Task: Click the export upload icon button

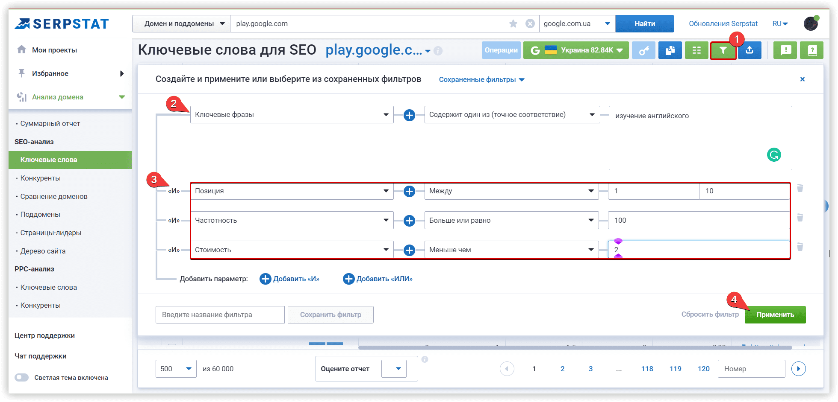Action: click(749, 50)
